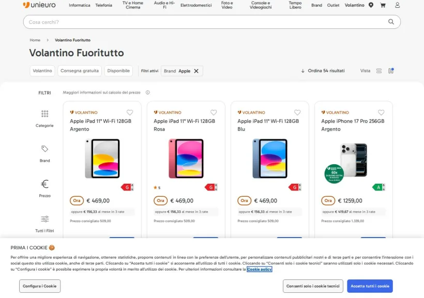Show price calculation info icon
This screenshot has height=298, width=424.
click(x=148, y=92)
